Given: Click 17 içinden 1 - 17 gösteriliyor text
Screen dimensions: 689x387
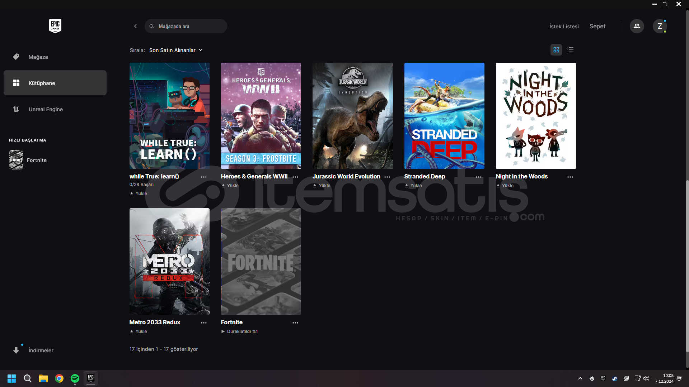Looking at the screenshot, I should pyautogui.click(x=164, y=349).
